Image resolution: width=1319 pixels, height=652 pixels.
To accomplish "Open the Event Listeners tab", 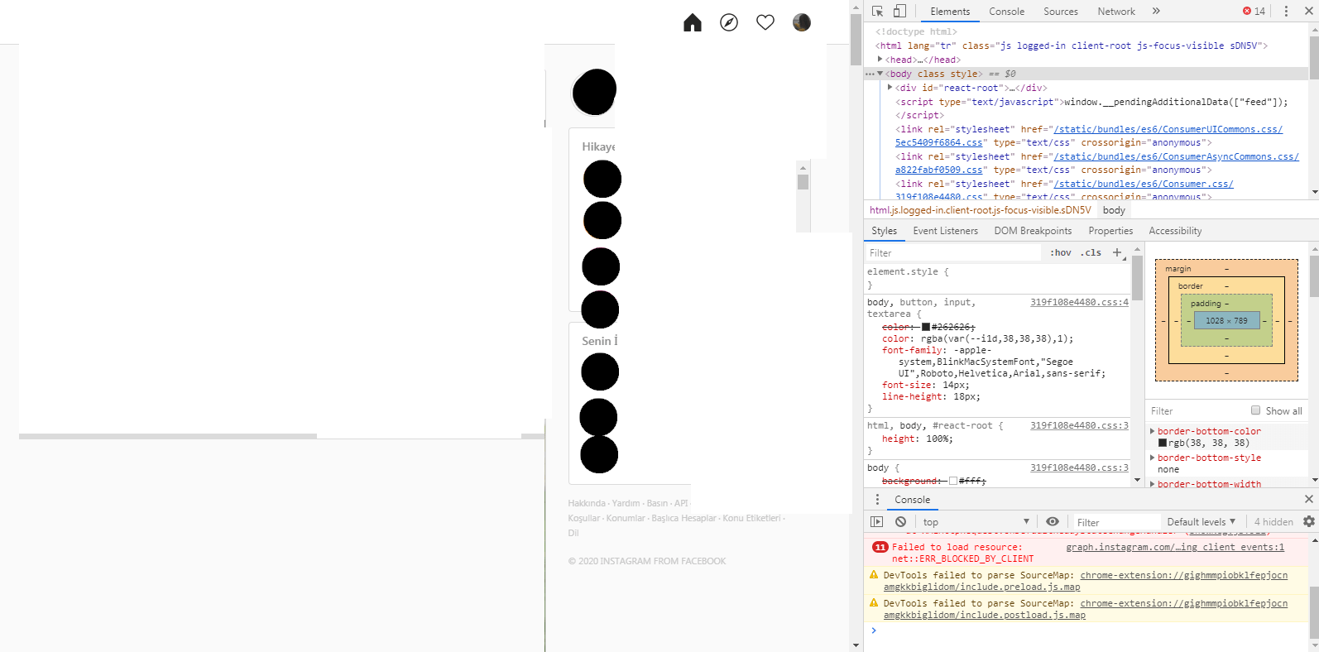I will tap(945, 231).
